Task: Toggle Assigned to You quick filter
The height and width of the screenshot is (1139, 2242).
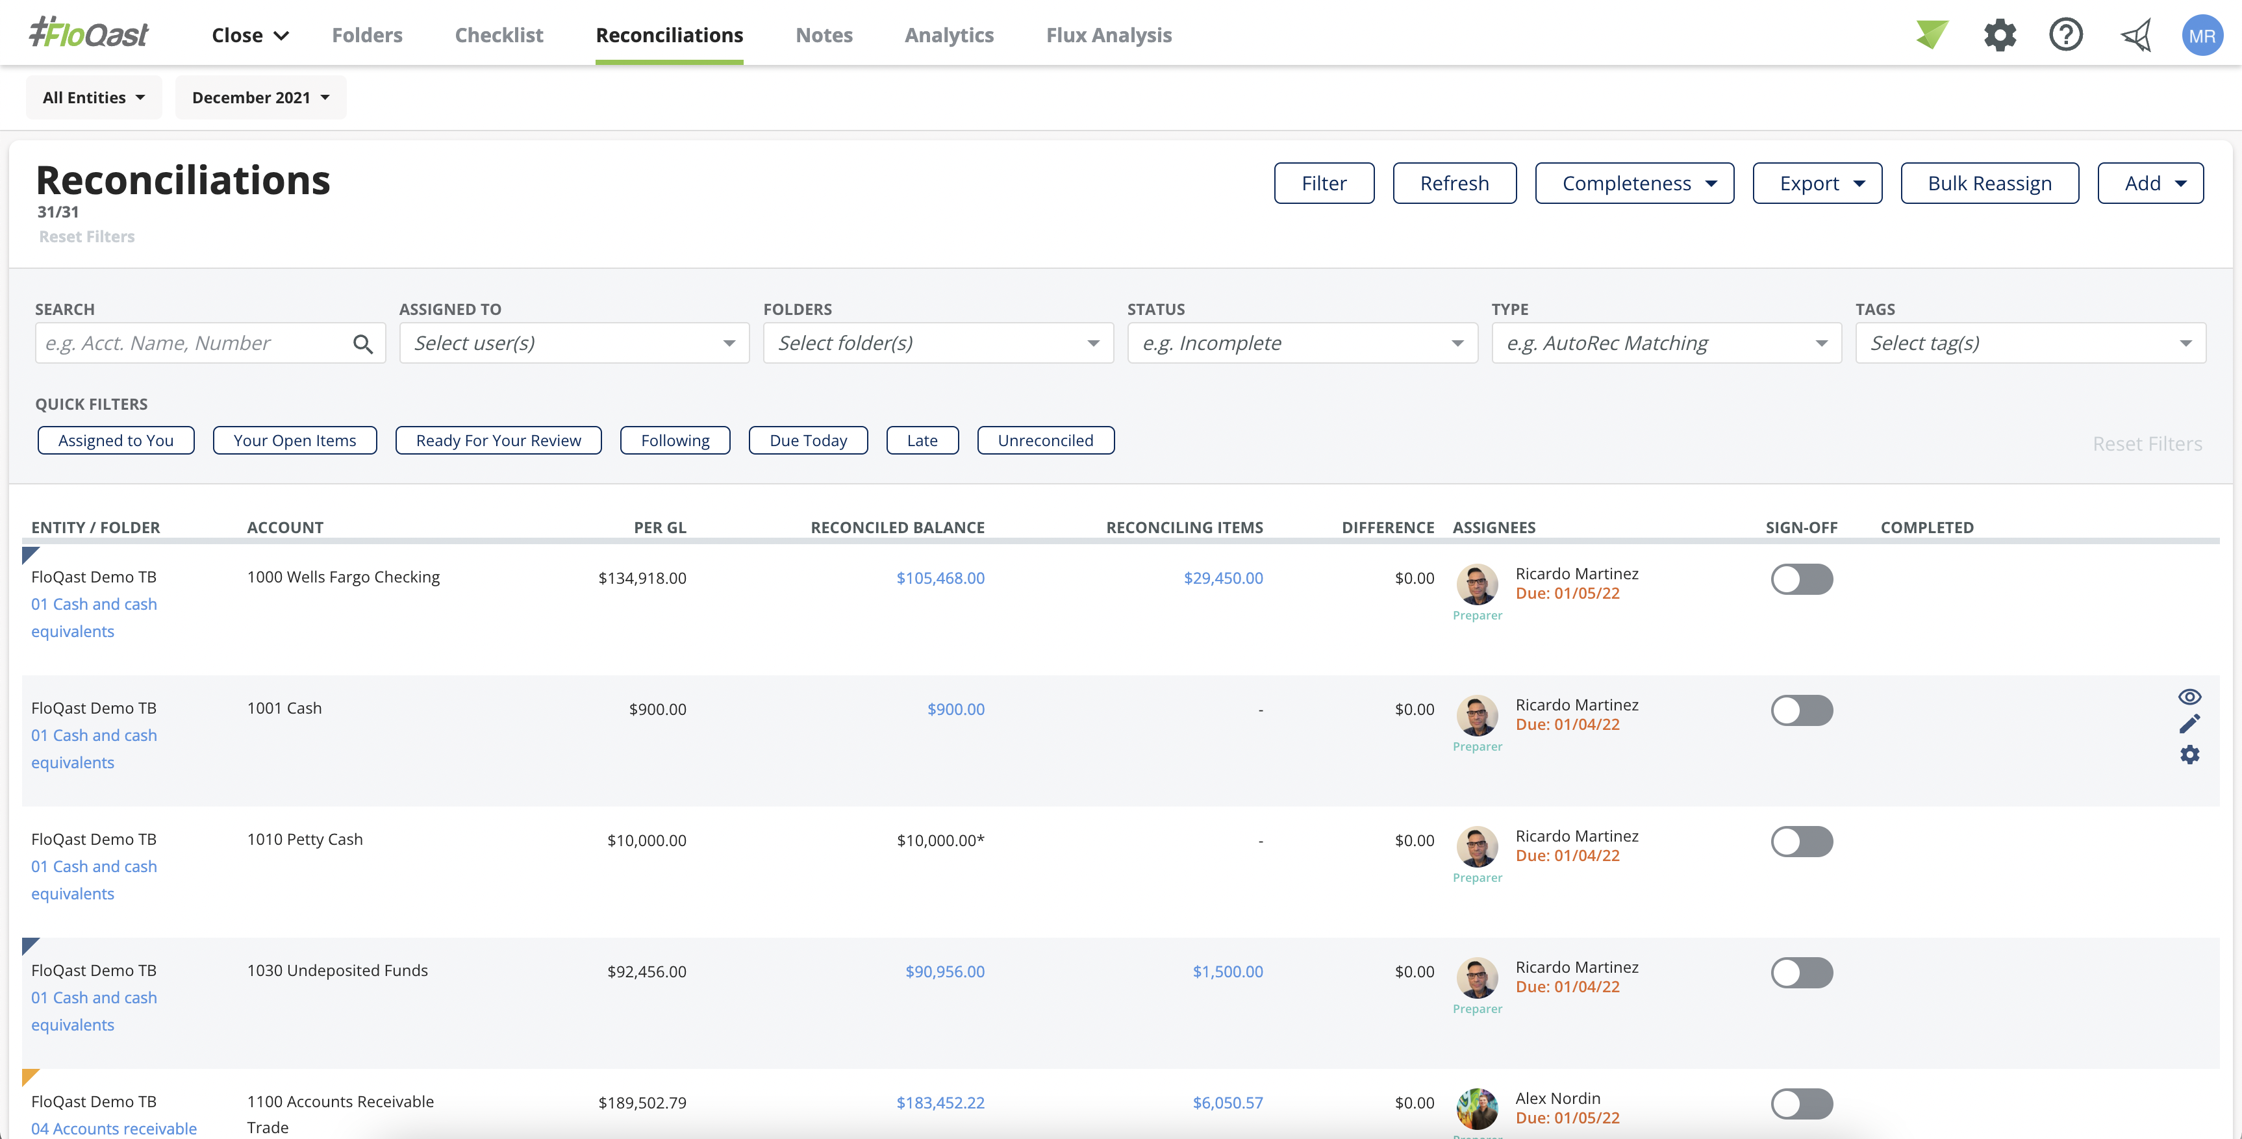Action: (116, 440)
